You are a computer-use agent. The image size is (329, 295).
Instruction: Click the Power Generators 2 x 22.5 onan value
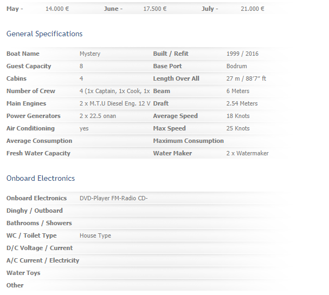[98, 116]
